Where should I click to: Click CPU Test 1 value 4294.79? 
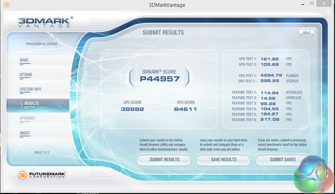pos(271,75)
